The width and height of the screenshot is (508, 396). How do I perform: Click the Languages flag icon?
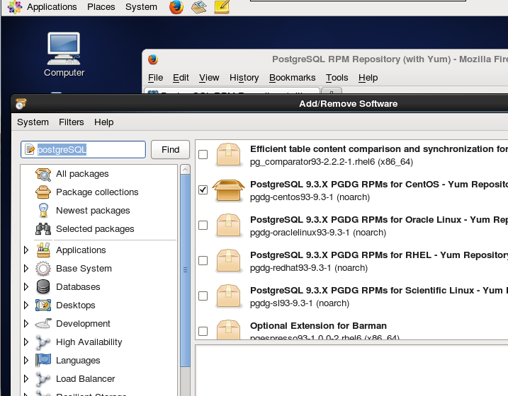pyautogui.click(x=43, y=361)
